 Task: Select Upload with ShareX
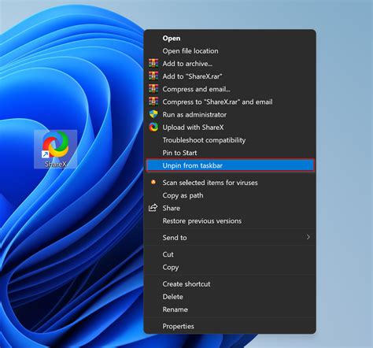click(230, 128)
